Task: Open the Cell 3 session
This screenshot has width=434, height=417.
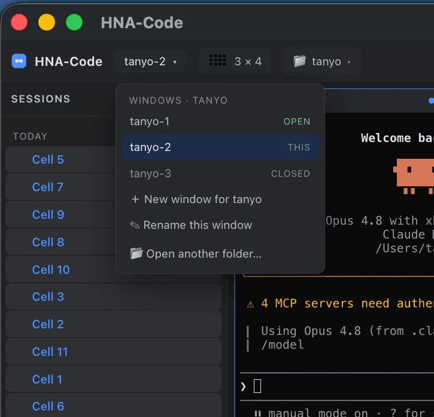Action: 114,297
